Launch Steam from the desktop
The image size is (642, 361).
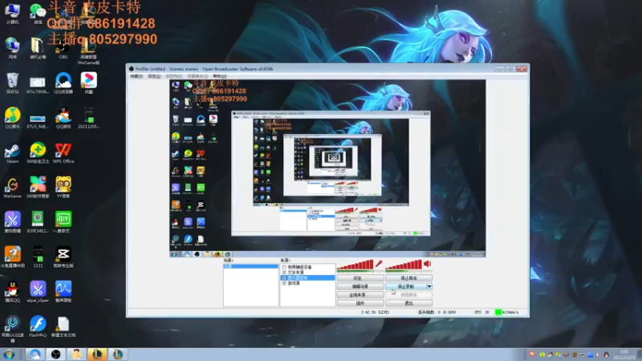(x=12, y=152)
